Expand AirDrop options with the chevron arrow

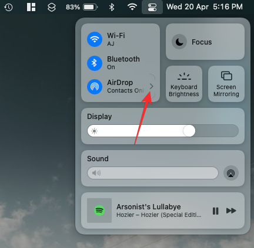coord(151,86)
